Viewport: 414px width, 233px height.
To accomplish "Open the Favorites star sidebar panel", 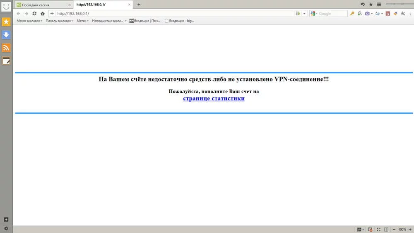I will pos(6,22).
